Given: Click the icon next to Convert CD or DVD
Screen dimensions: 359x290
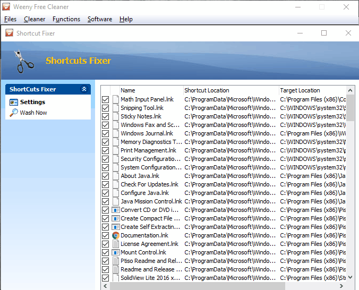Looking at the screenshot, I should click(x=116, y=210).
